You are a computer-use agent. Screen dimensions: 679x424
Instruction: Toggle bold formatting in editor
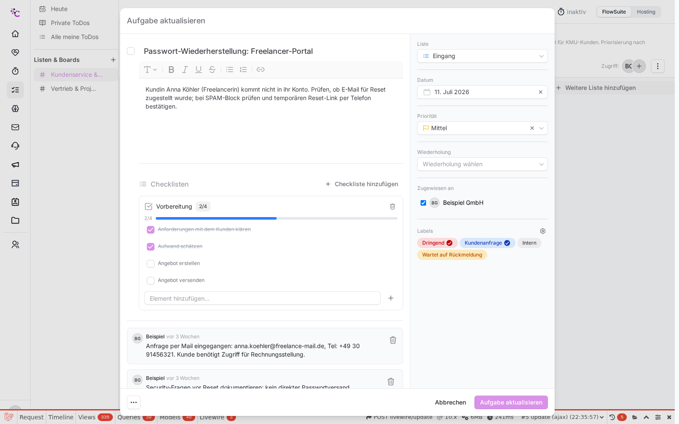(171, 70)
